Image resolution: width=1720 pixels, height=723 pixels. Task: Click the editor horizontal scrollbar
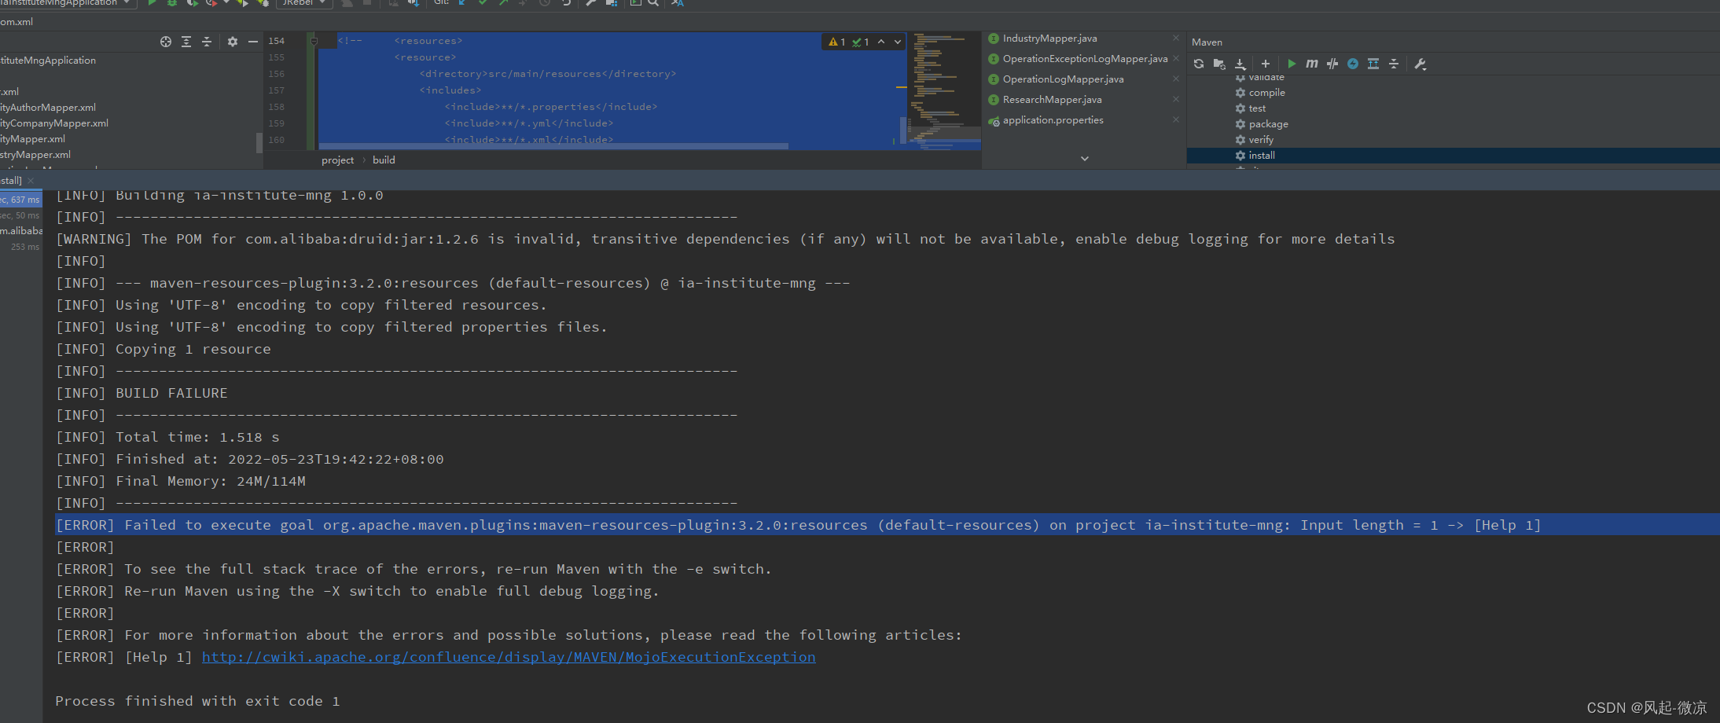click(553, 146)
